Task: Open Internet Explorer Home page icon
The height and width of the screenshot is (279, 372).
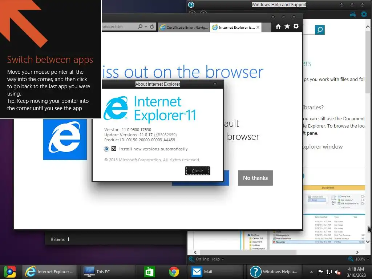Action: 278,26
